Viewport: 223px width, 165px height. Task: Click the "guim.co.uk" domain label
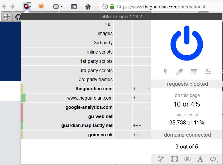100,135
